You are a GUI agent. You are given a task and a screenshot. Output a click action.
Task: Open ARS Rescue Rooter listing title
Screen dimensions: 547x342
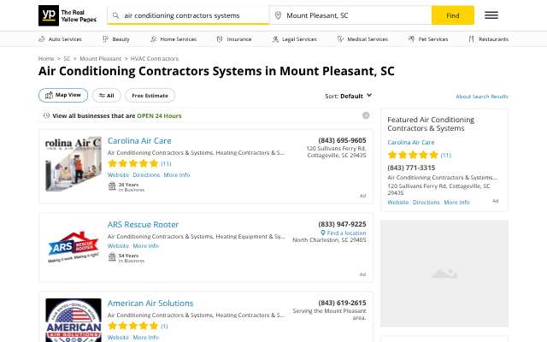143,224
